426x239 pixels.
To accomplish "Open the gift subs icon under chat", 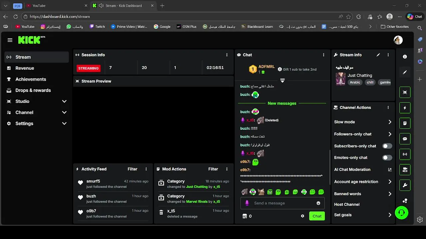I will click(x=245, y=216).
